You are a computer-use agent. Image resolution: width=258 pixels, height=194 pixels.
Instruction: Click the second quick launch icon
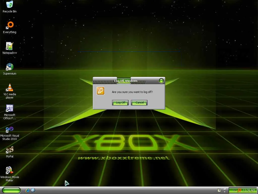[x=33, y=190]
